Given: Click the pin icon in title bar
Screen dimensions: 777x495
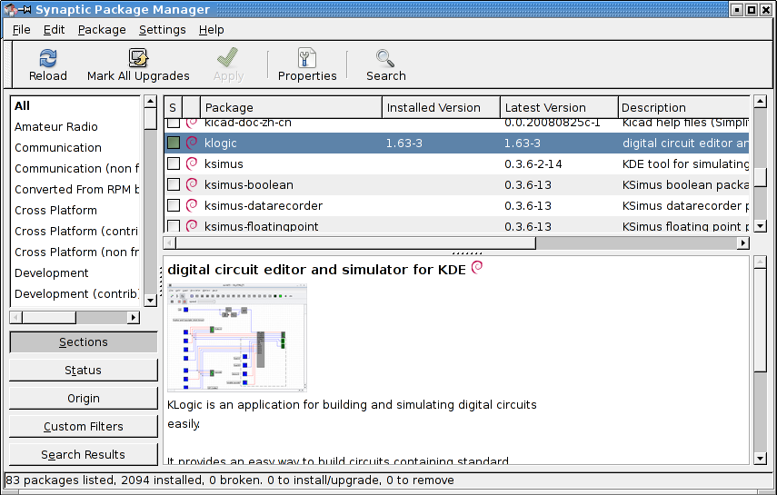Looking at the screenshot, I should 25,9.
